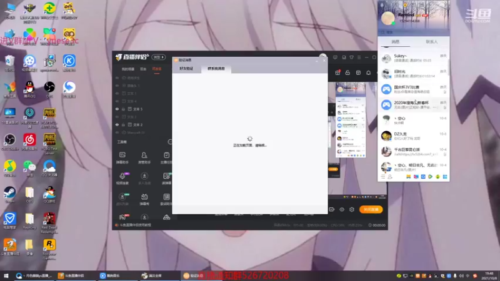Open the WeChat desktop icon
This screenshot has height=281, width=500.
tap(29, 168)
